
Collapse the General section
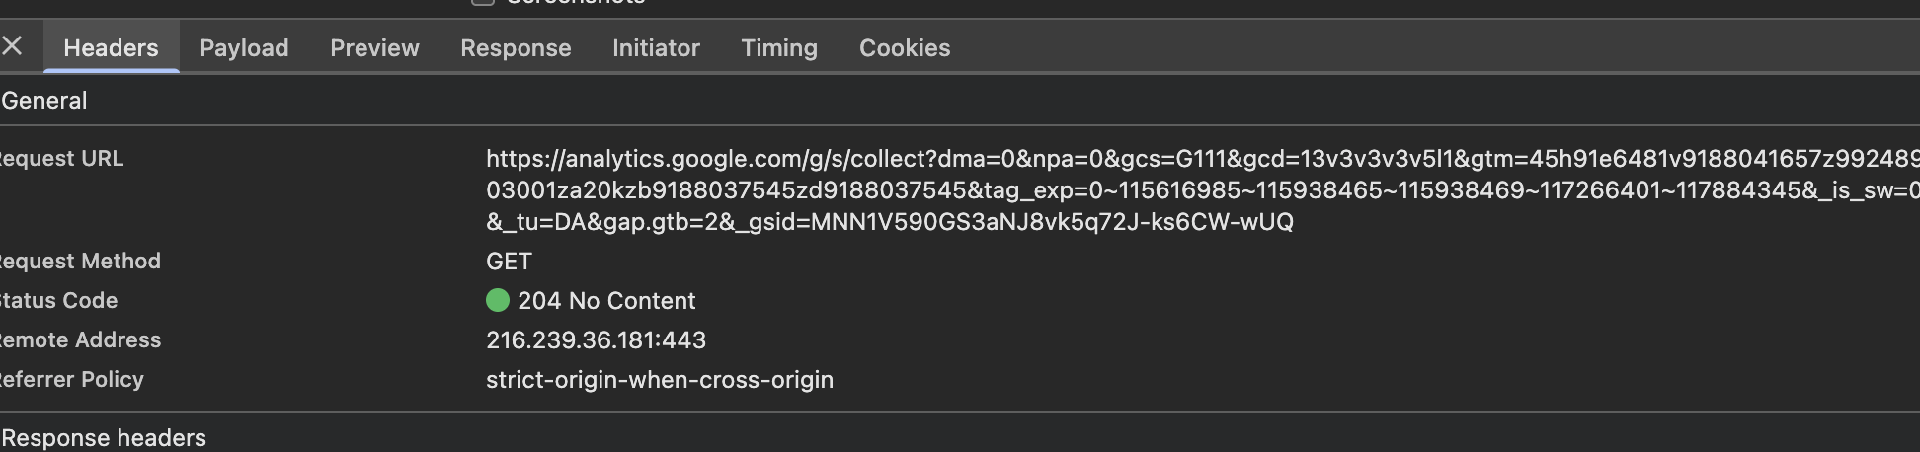44,101
